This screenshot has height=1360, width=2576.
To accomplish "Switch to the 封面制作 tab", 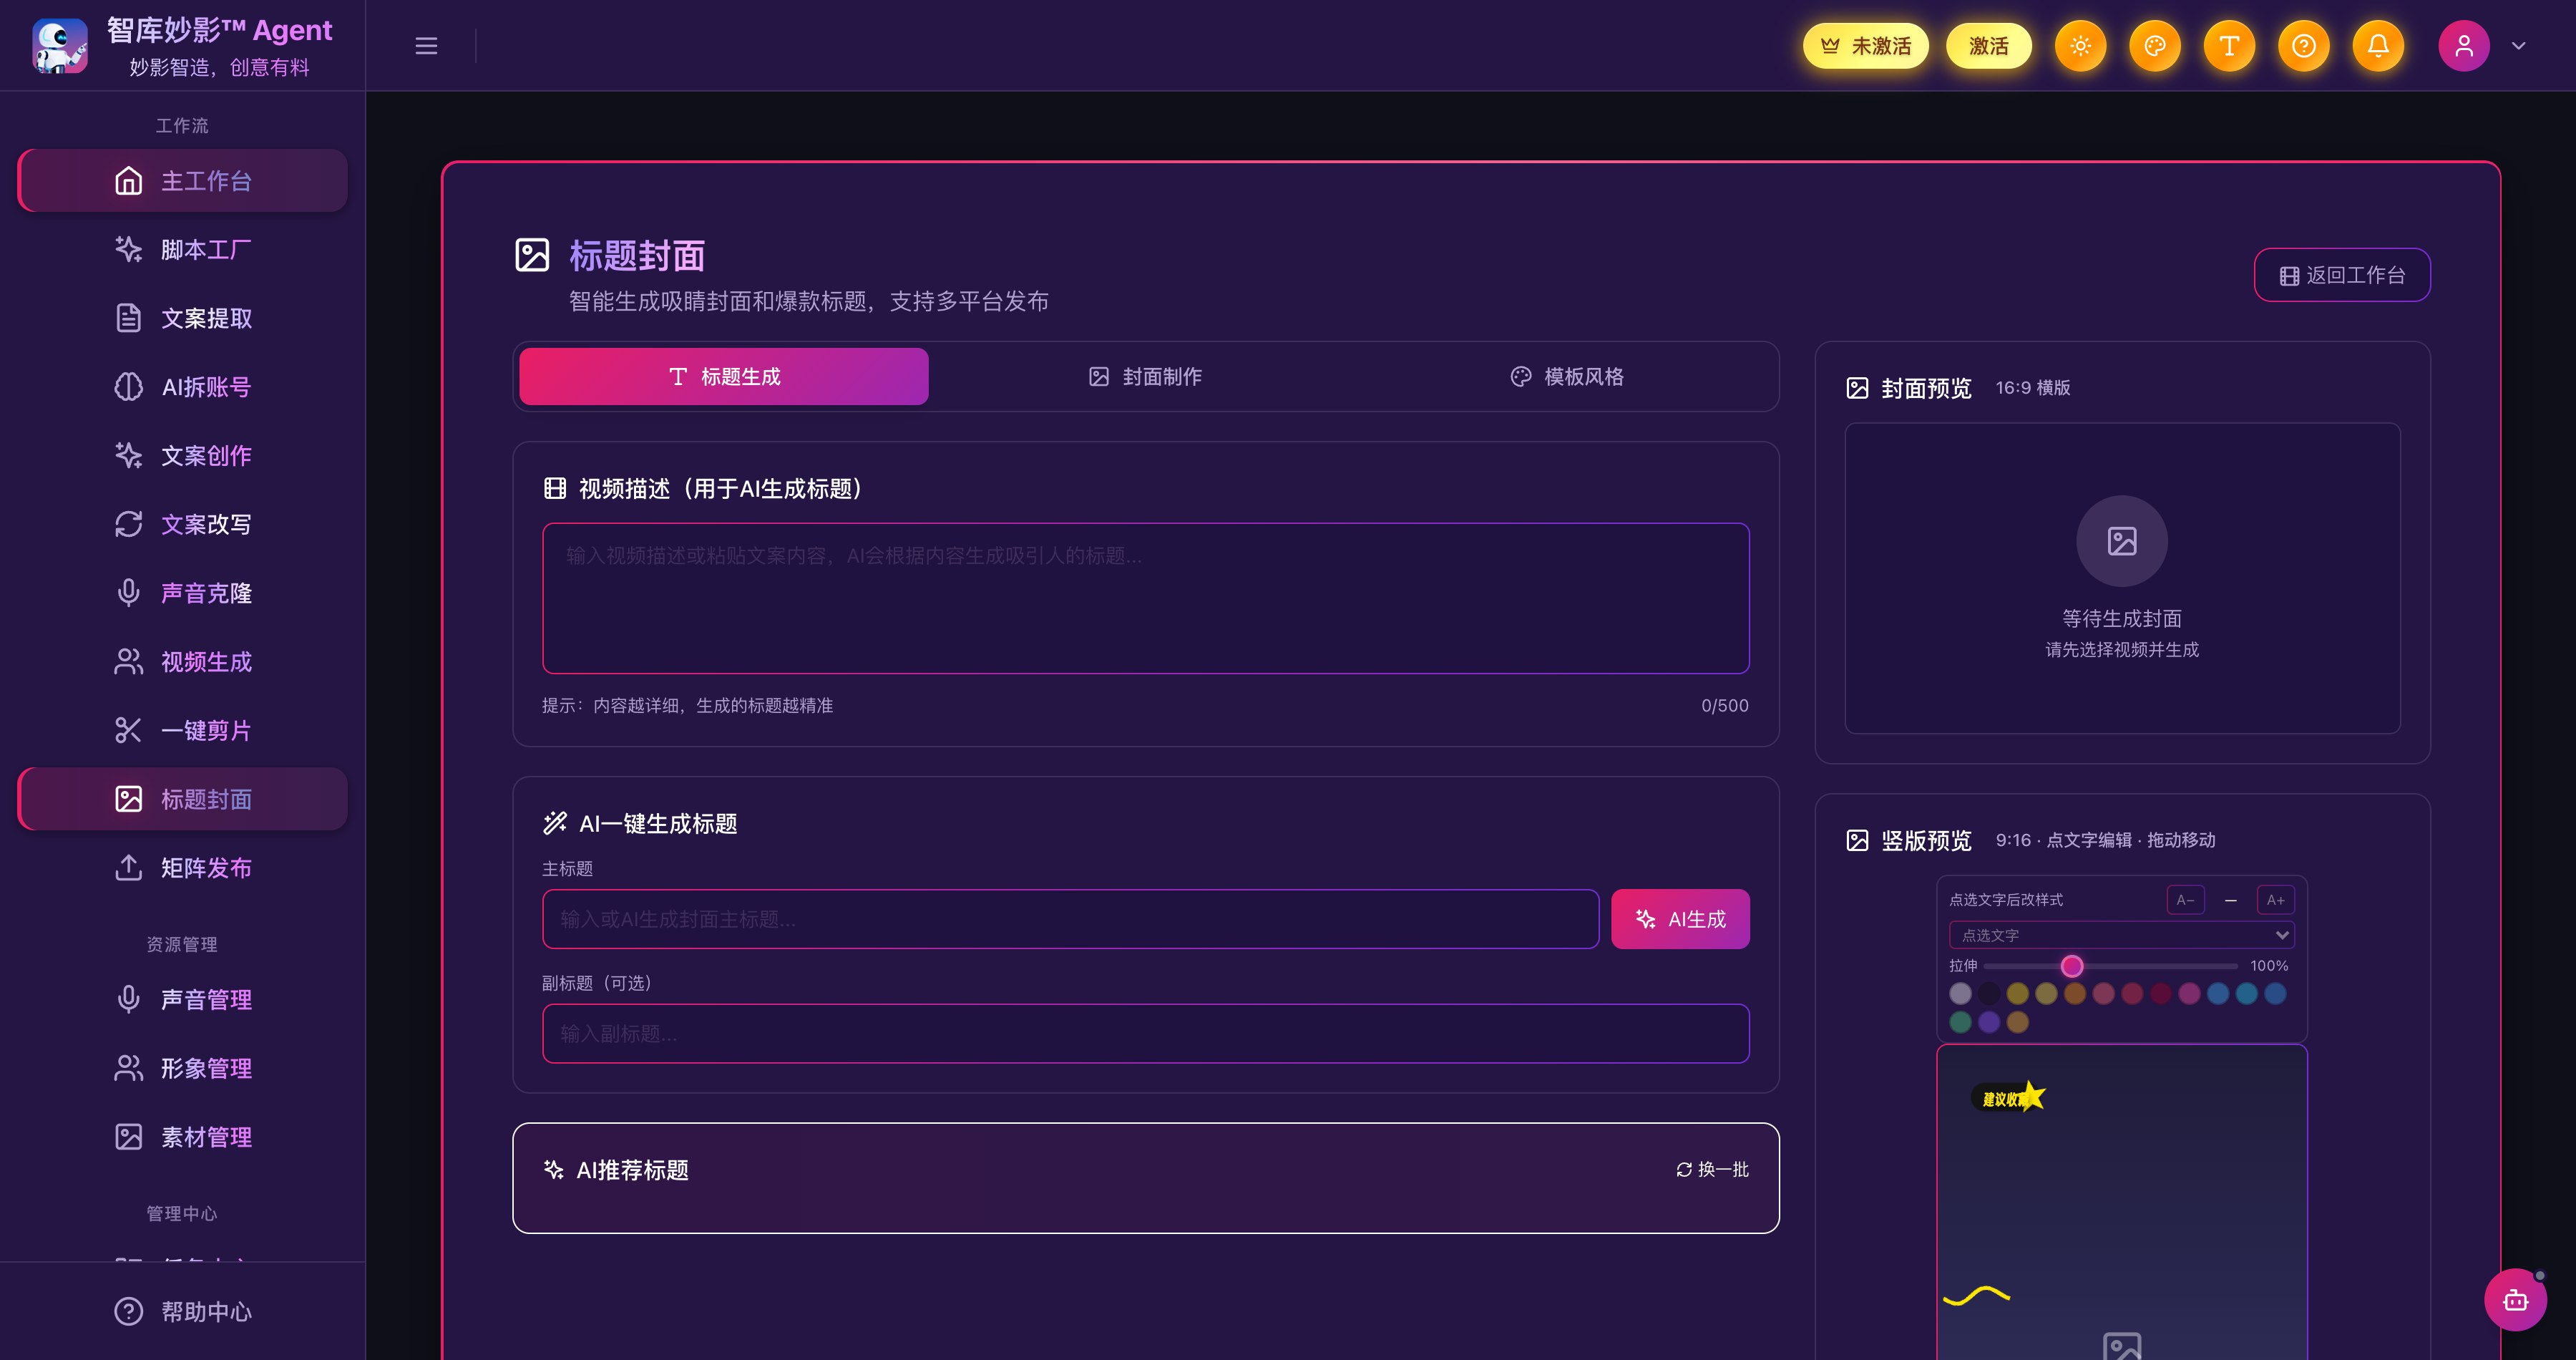I will [1146, 377].
